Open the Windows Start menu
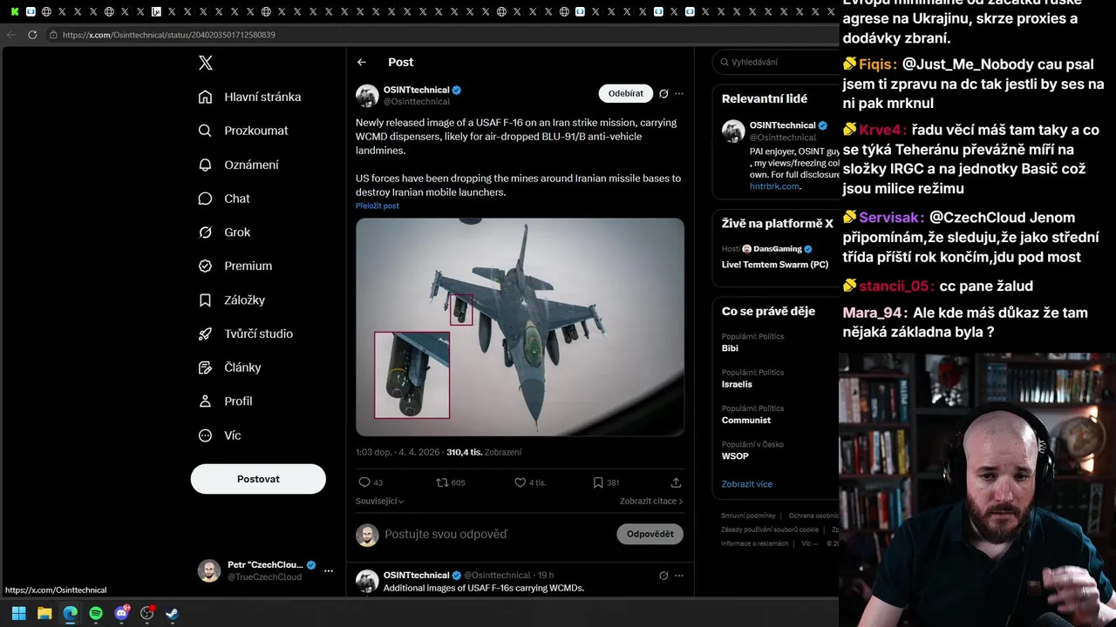 pos(18,613)
